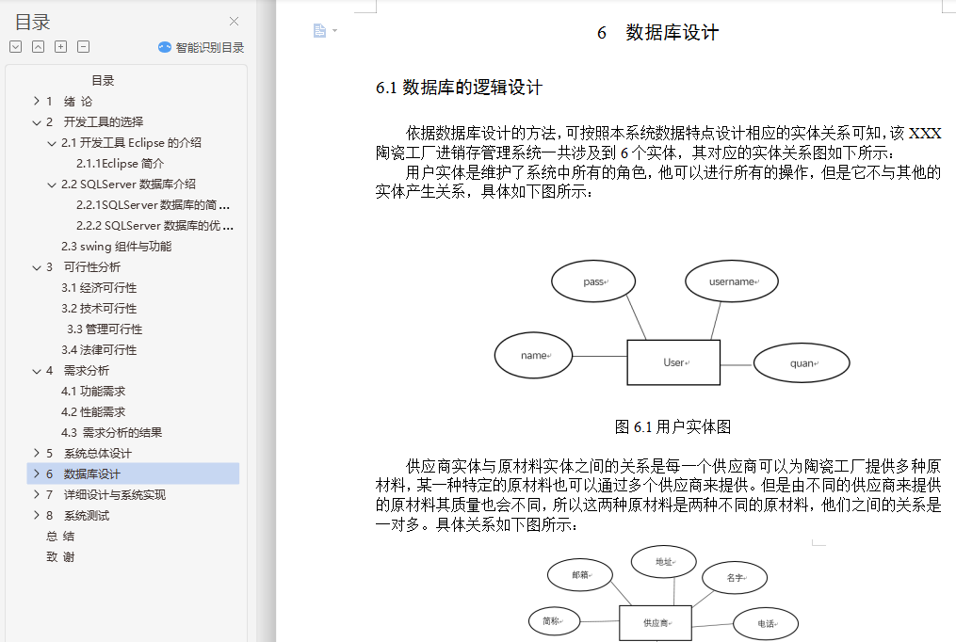Screen dimensions: 956x642
Task: Collapse chapter 4 需求分析 chevron
Action: click(x=37, y=370)
